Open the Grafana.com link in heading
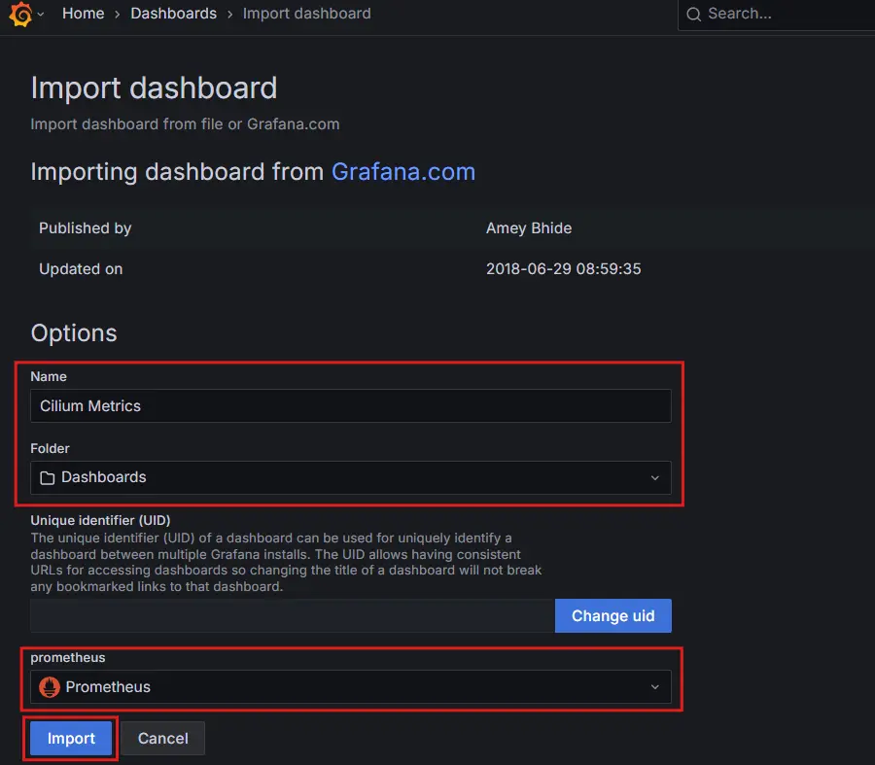This screenshot has height=765, width=875. pos(403,172)
